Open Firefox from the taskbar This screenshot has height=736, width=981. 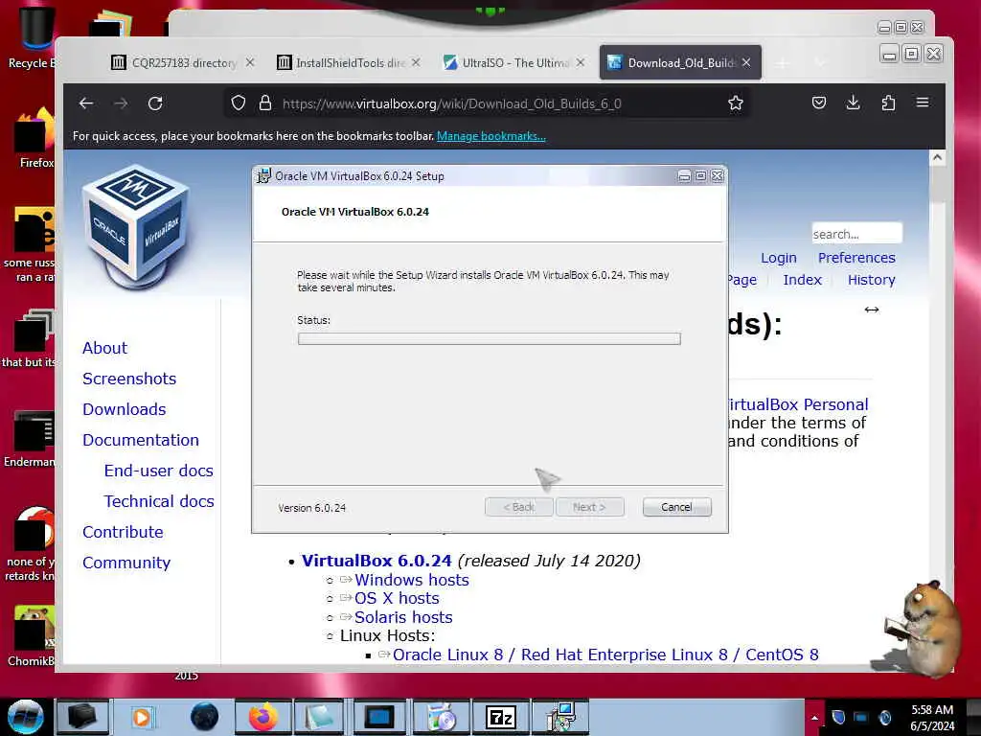click(262, 717)
